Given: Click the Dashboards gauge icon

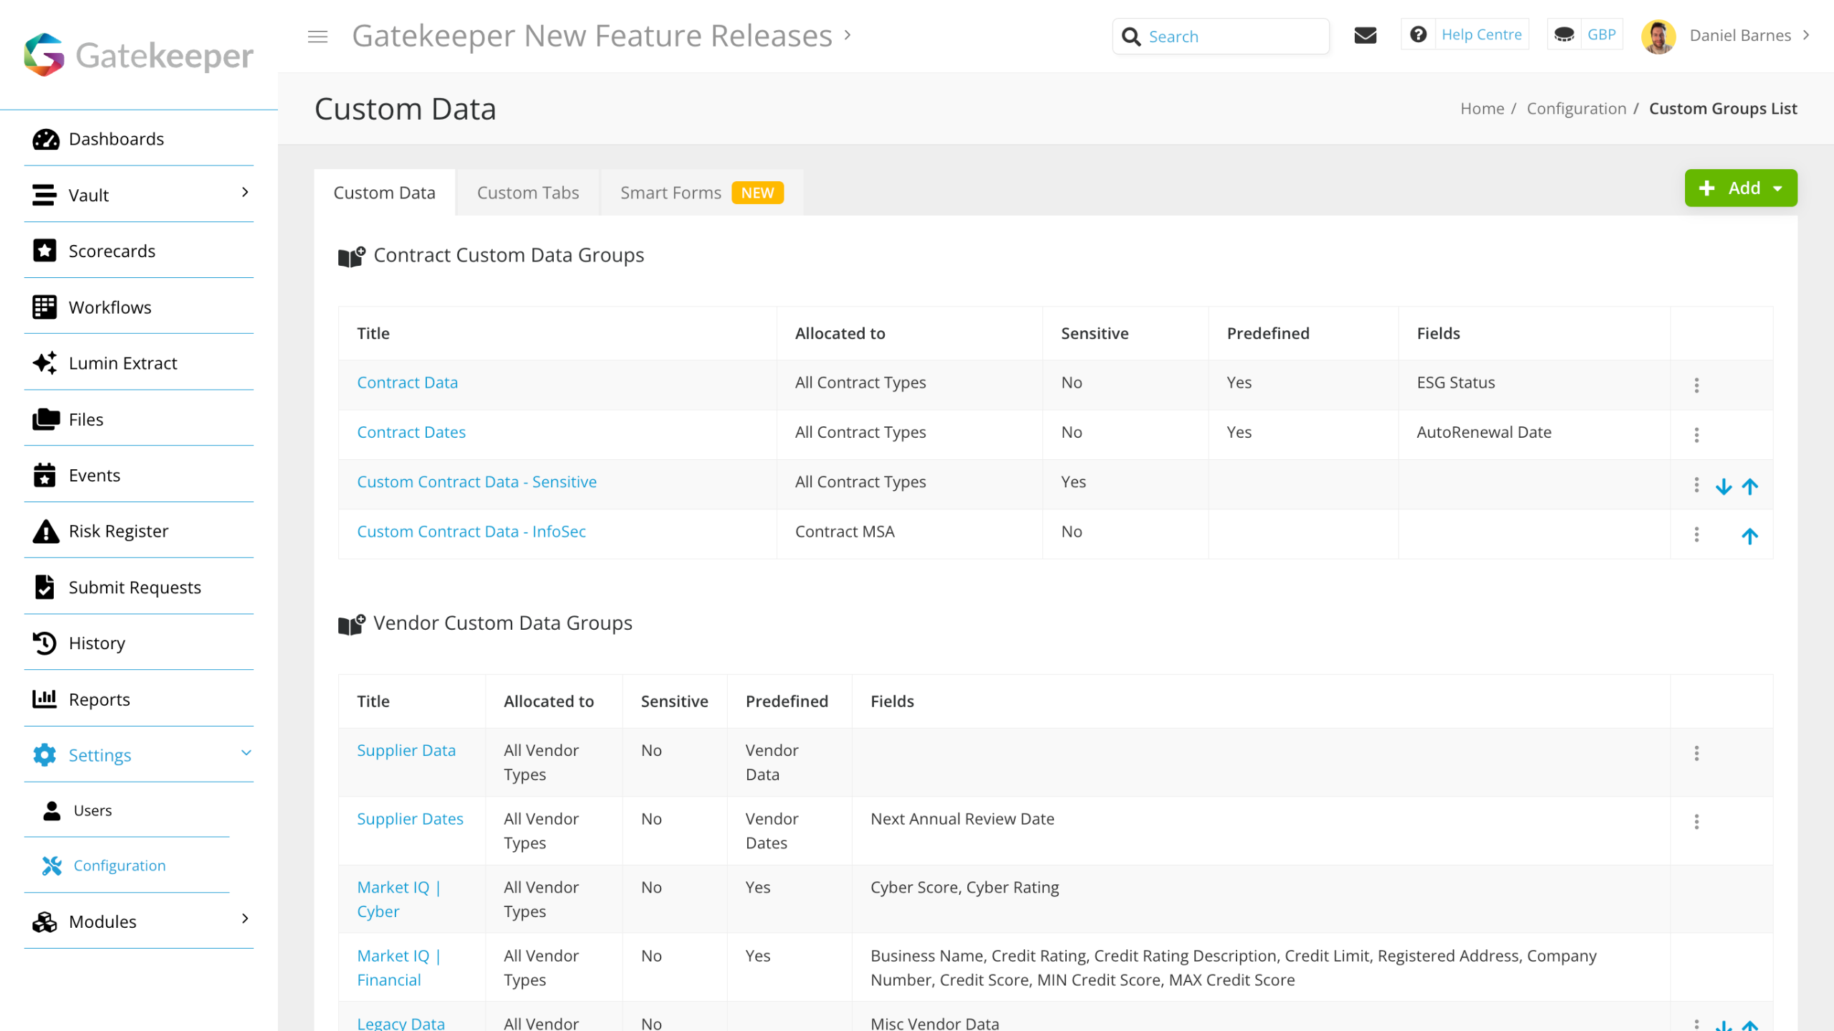Looking at the screenshot, I should tap(45, 139).
